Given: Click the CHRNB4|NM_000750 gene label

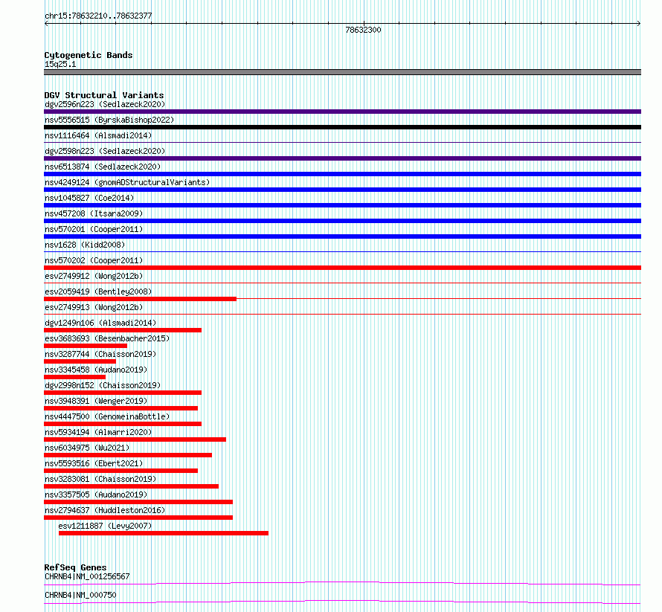Looking at the screenshot, I should click(80, 595).
